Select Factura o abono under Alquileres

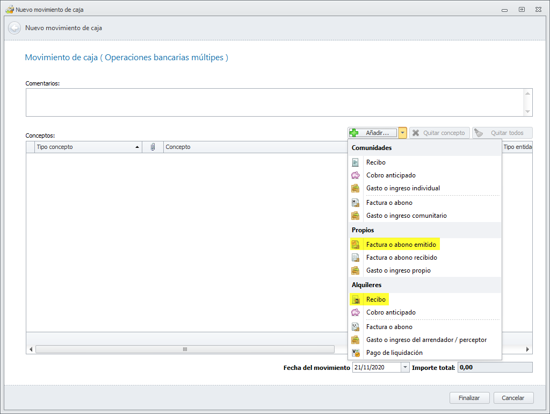pyautogui.click(x=425, y=327)
